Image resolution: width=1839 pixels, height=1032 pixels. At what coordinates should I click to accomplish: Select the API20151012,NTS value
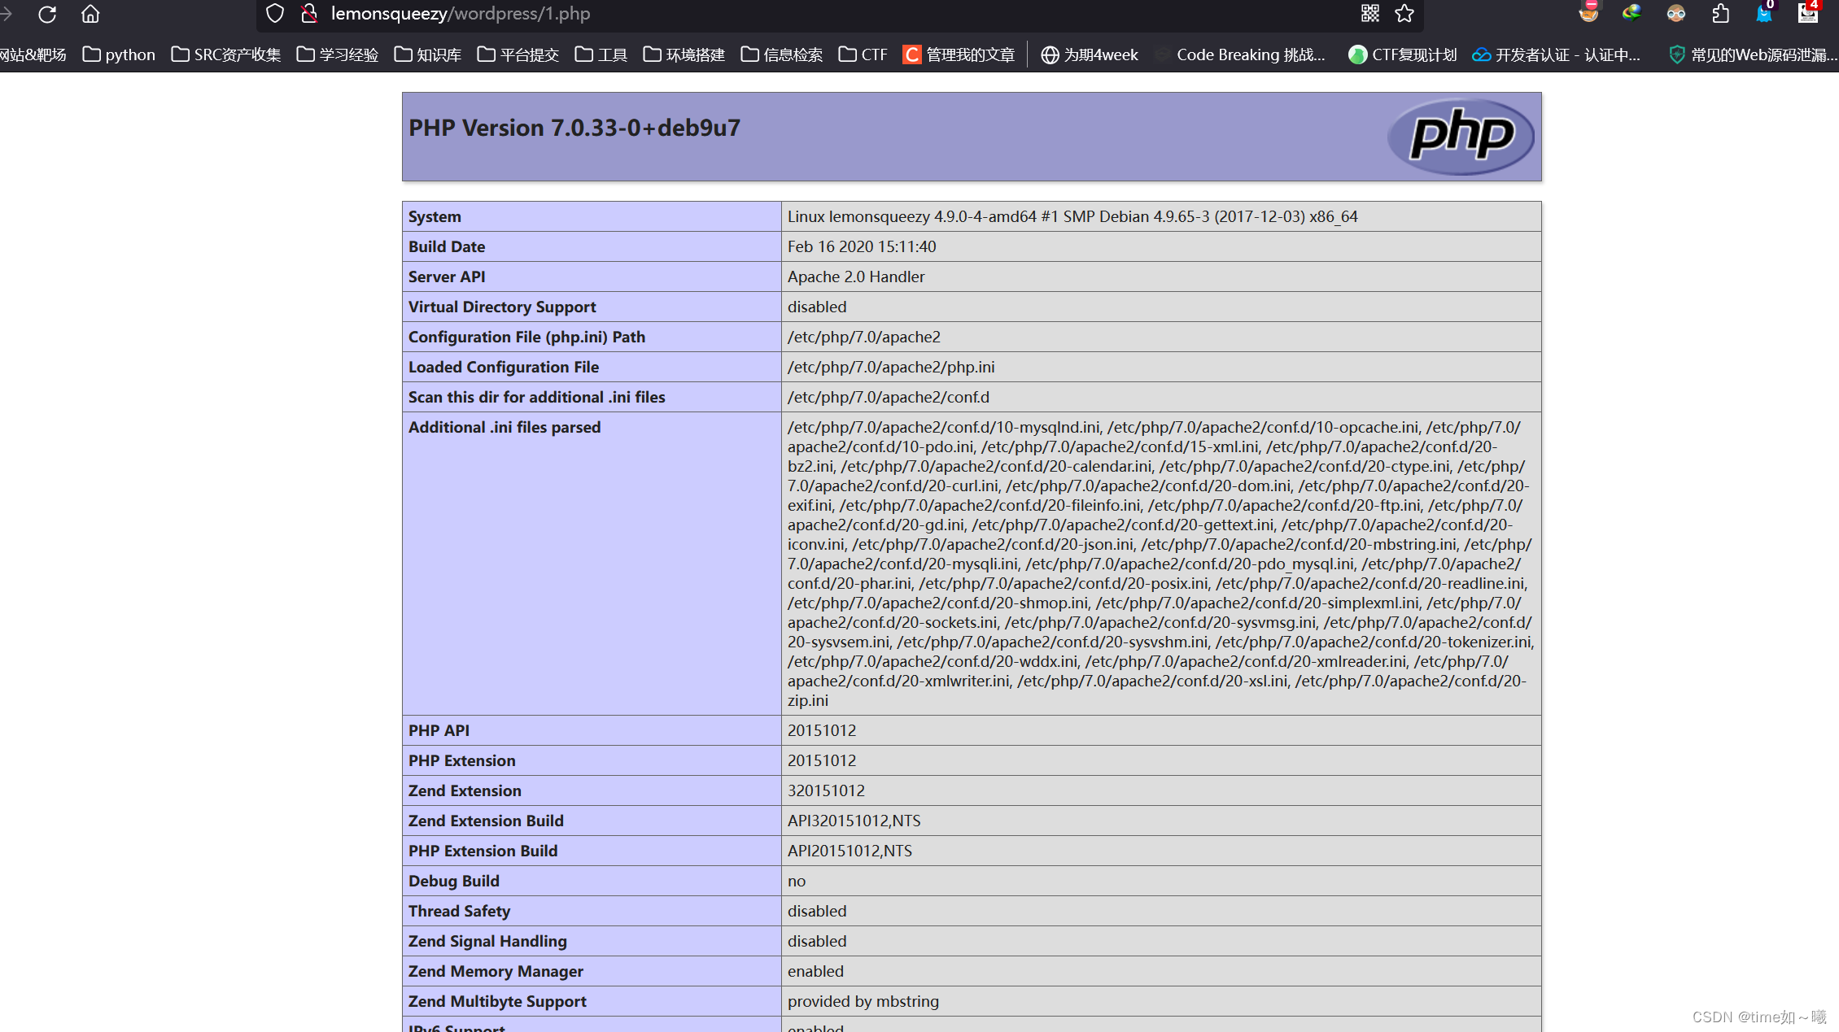(x=850, y=851)
